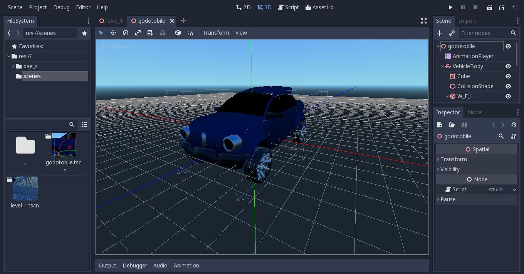The height and width of the screenshot is (274, 524).
Task: Play the current scene with clapper icon
Action: (x=489, y=7)
